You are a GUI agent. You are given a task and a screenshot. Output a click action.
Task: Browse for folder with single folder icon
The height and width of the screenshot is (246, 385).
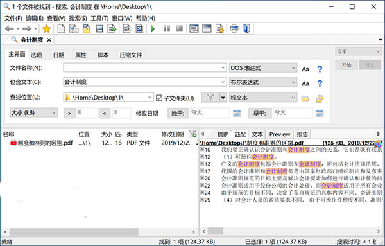pyautogui.click(x=305, y=99)
